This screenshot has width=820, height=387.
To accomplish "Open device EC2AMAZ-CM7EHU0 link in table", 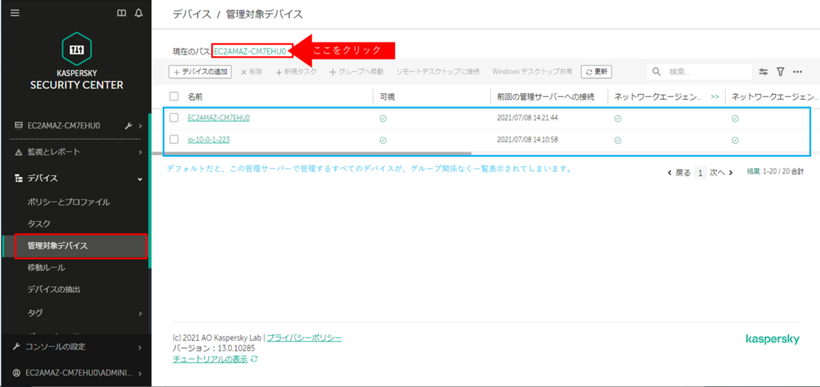I will pos(219,117).
